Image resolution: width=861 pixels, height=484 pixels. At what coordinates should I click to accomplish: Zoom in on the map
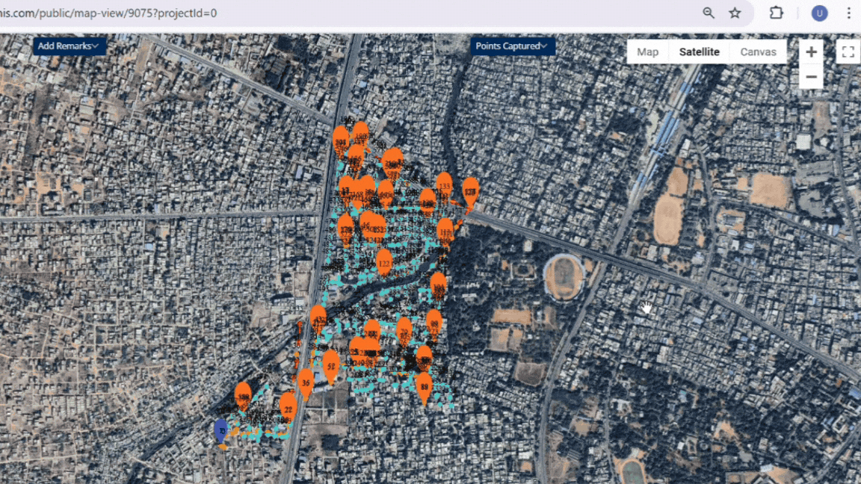click(811, 52)
